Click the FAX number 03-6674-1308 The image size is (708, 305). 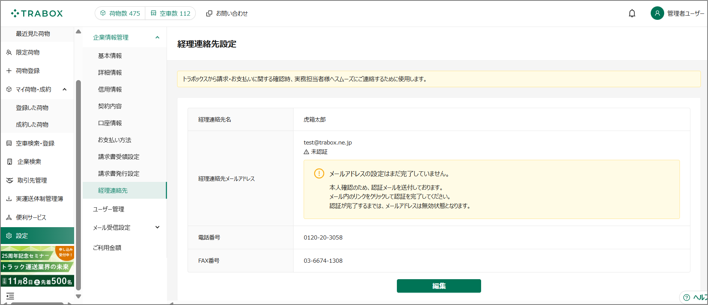[x=323, y=261]
